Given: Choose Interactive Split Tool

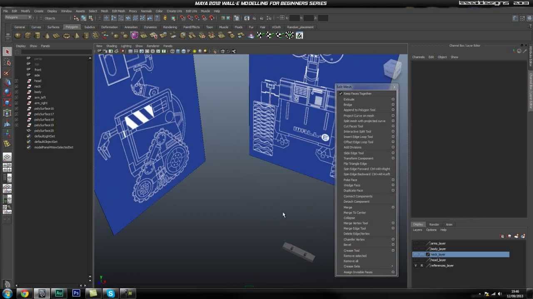Looking at the screenshot, I should [357, 132].
